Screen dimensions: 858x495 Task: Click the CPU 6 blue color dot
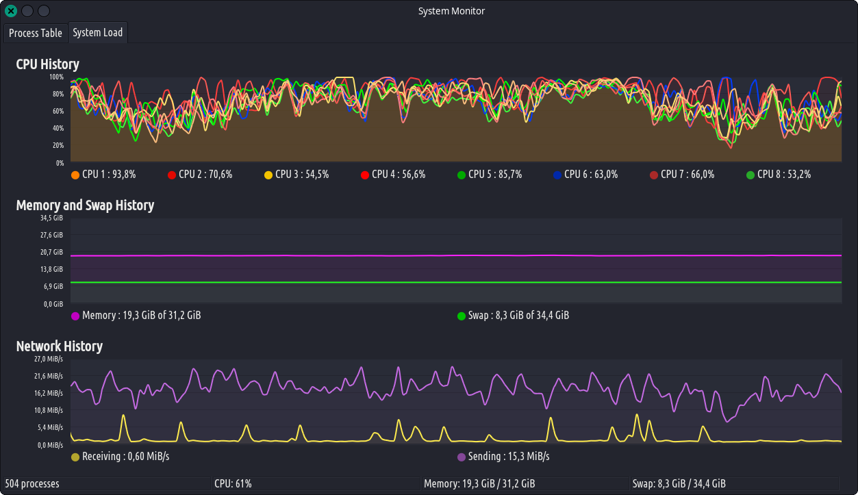557,175
